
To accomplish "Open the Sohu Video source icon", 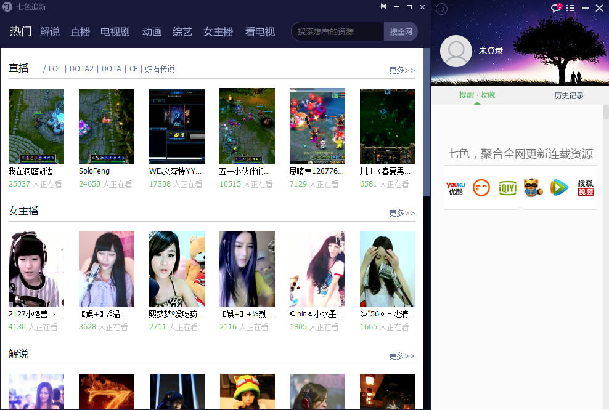I will [x=586, y=188].
